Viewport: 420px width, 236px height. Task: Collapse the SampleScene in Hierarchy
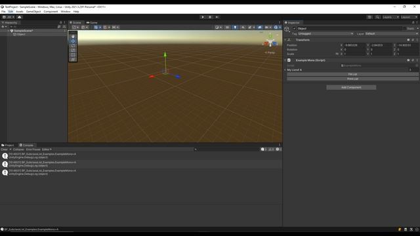point(9,31)
